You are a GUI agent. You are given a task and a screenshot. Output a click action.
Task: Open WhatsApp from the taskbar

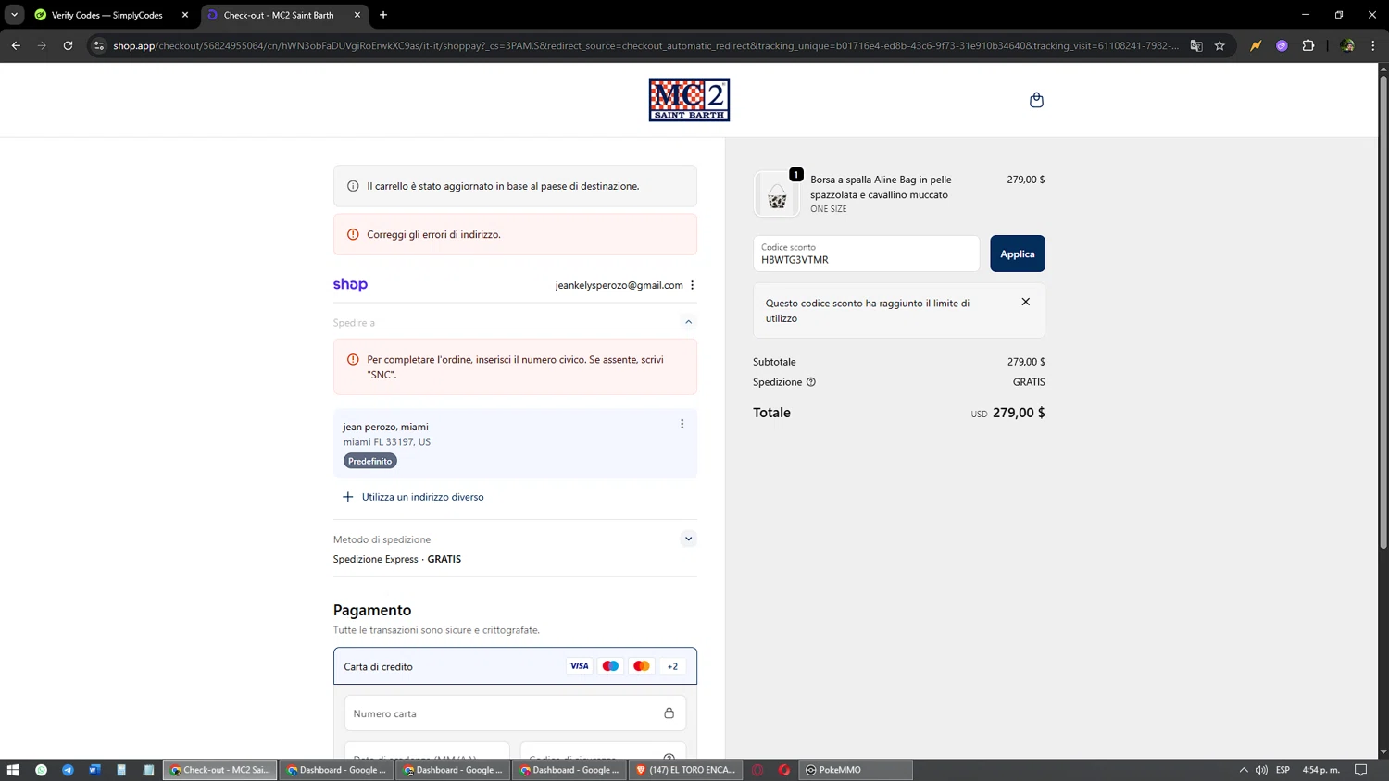point(41,770)
